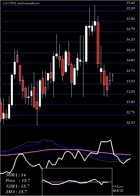Select the 13.03 price axis label
Image resolution: width=140 pixels, height=196 pixels.
point(130,102)
